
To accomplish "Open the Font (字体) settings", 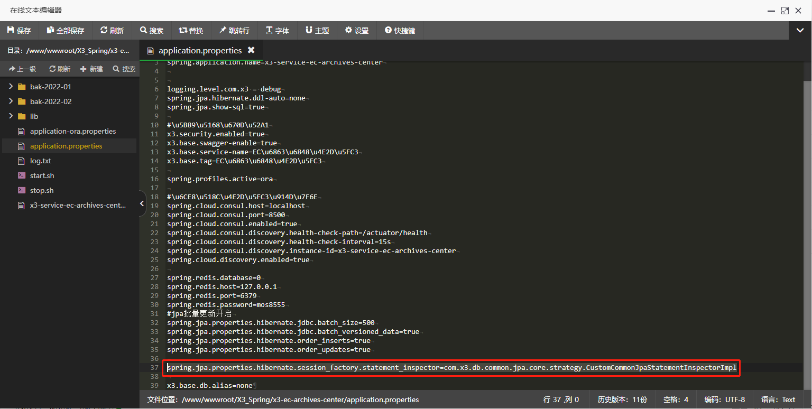I will click(278, 31).
